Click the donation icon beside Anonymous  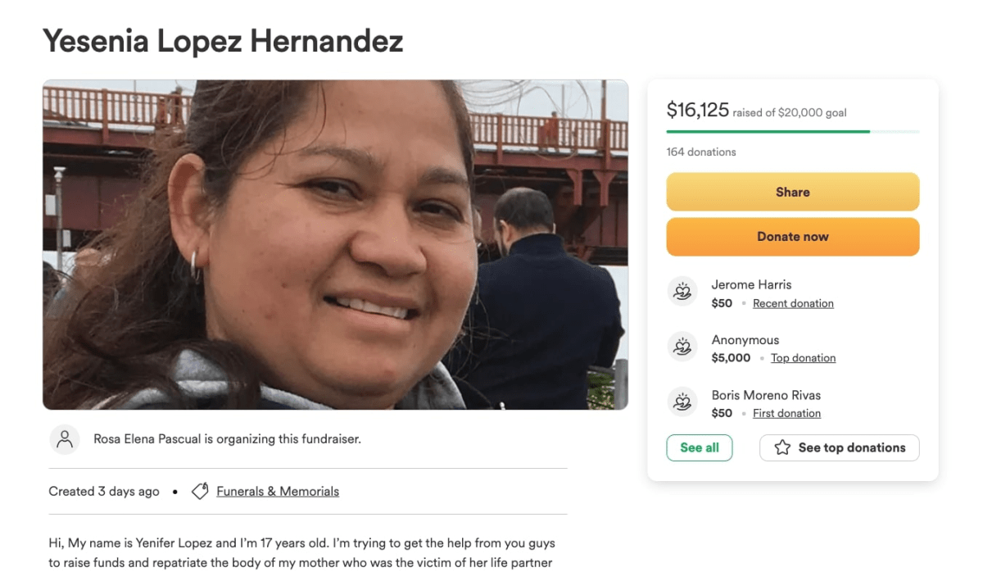click(x=682, y=347)
